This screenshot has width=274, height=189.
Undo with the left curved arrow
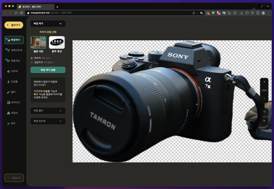tap(264, 112)
